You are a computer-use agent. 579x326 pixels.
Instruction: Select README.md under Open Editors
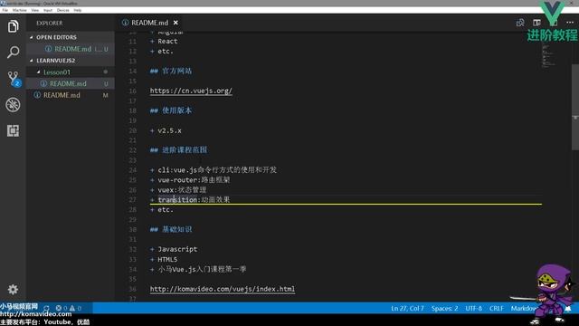[x=71, y=49]
